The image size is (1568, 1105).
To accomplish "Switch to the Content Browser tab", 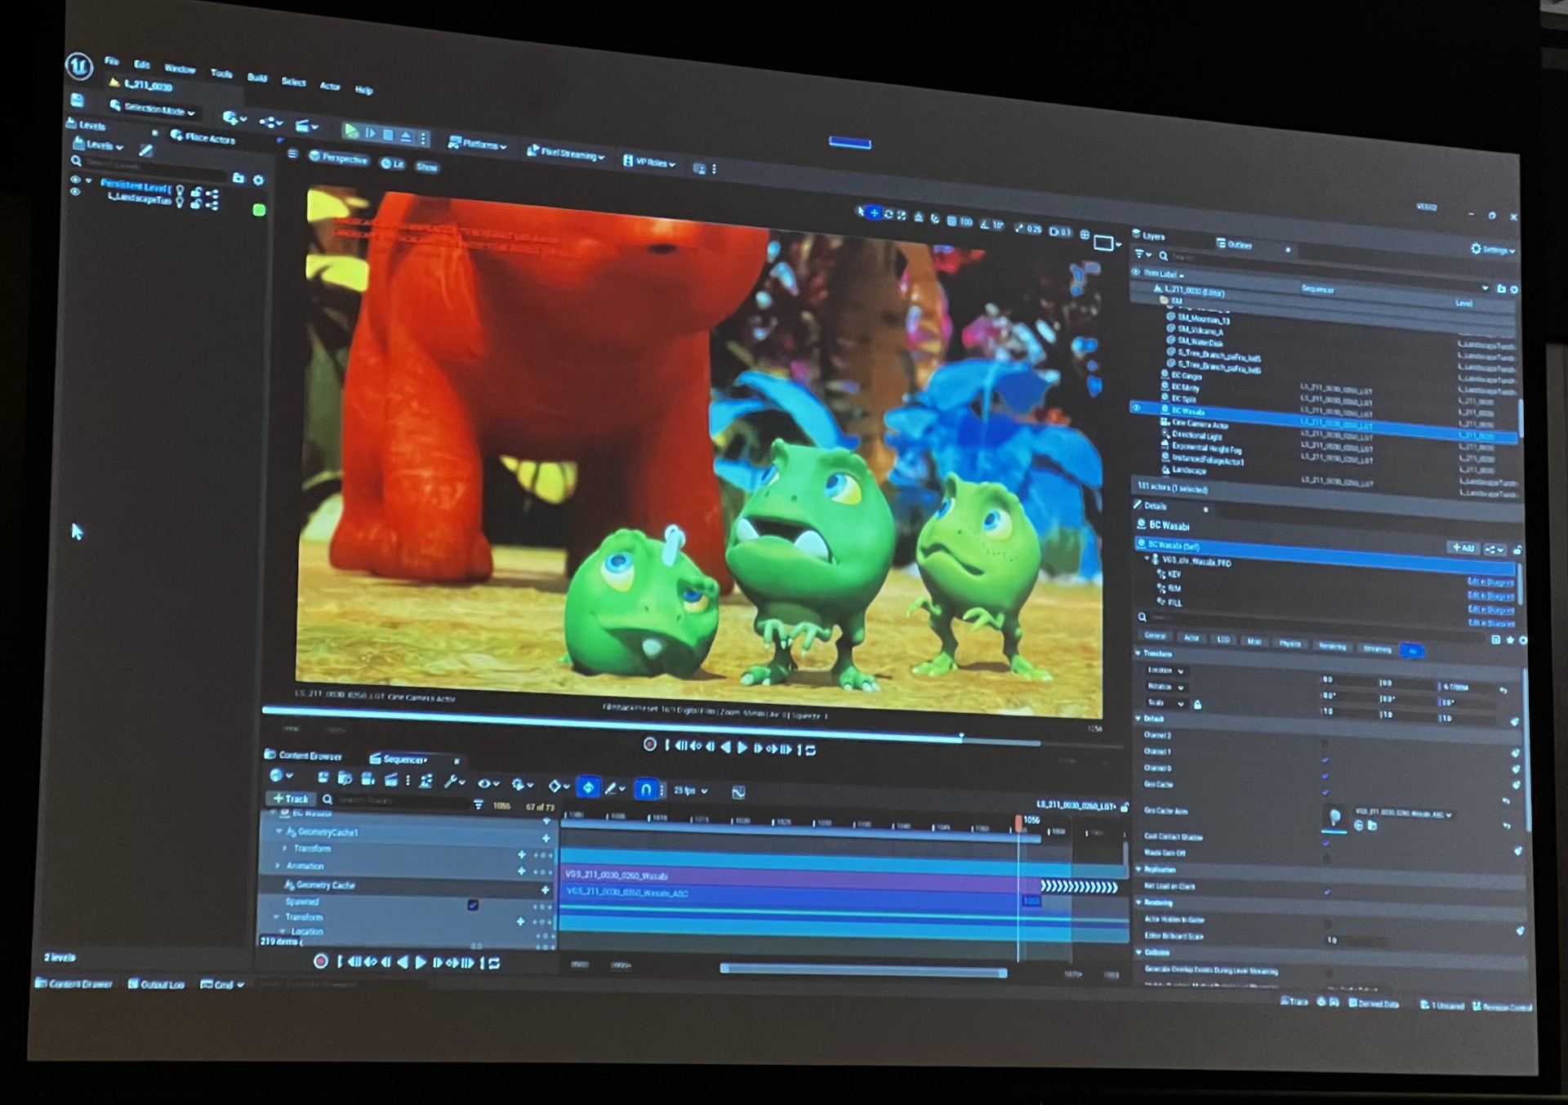I will click(304, 755).
